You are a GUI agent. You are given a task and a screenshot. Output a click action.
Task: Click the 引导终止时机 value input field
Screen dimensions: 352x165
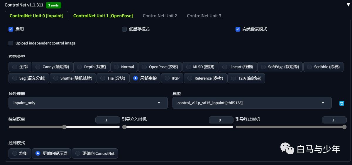pyautogui.click(x=334, y=120)
